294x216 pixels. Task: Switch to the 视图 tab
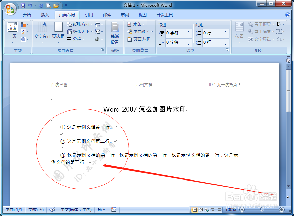(143, 15)
